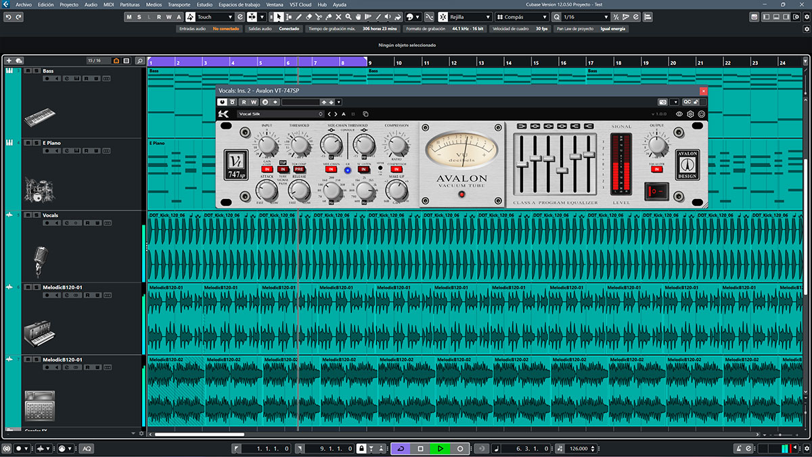Start playback with green Play button

point(440,448)
